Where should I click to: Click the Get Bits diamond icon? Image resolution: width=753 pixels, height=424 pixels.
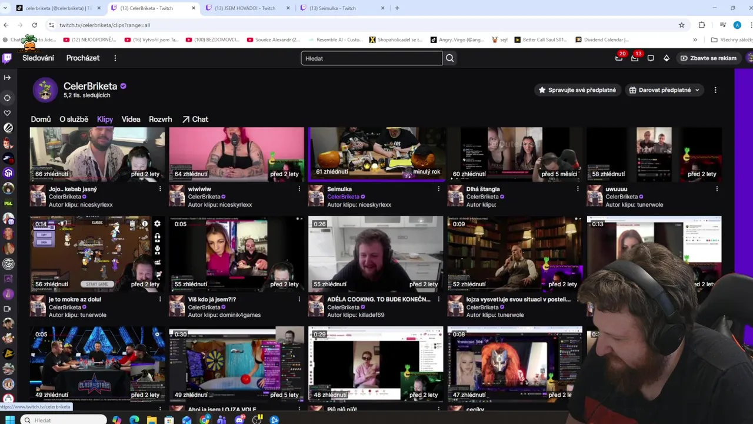(667, 58)
